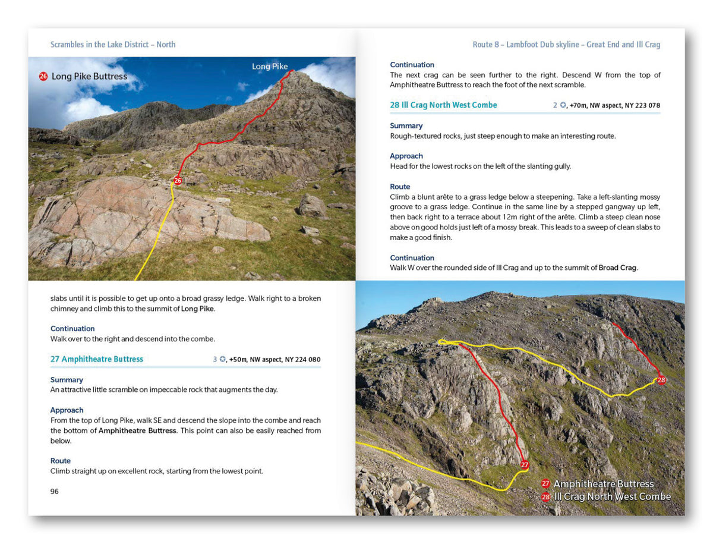This screenshot has height=544, width=713.
Task: Click the '27 Amphitheatre Buttress' section heading
Action: [x=97, y=359]
